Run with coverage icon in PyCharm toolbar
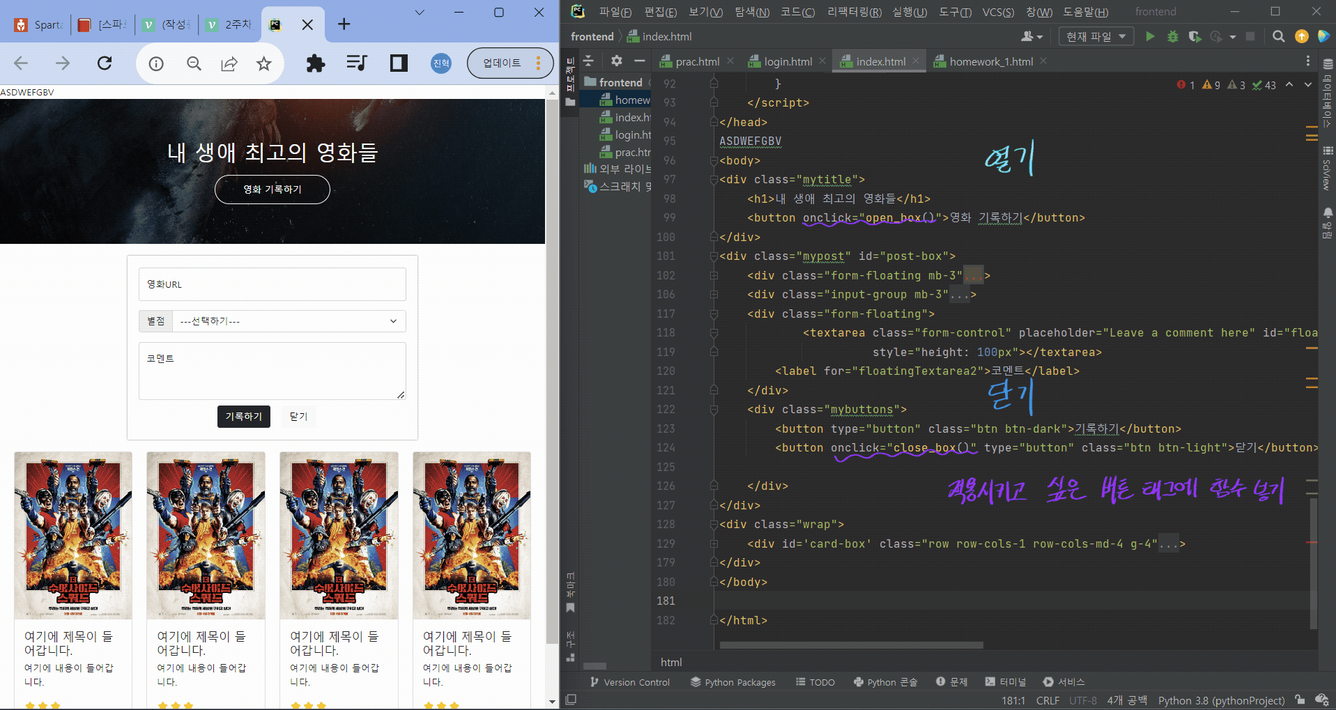The height and width of the screenshot is (710, 1336). [1195, 36]
